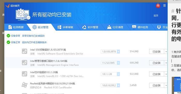The height and width of the screenshot is (94, 181).
Task: Click green check icon beside 设备正常
Action: click(8, 42)
